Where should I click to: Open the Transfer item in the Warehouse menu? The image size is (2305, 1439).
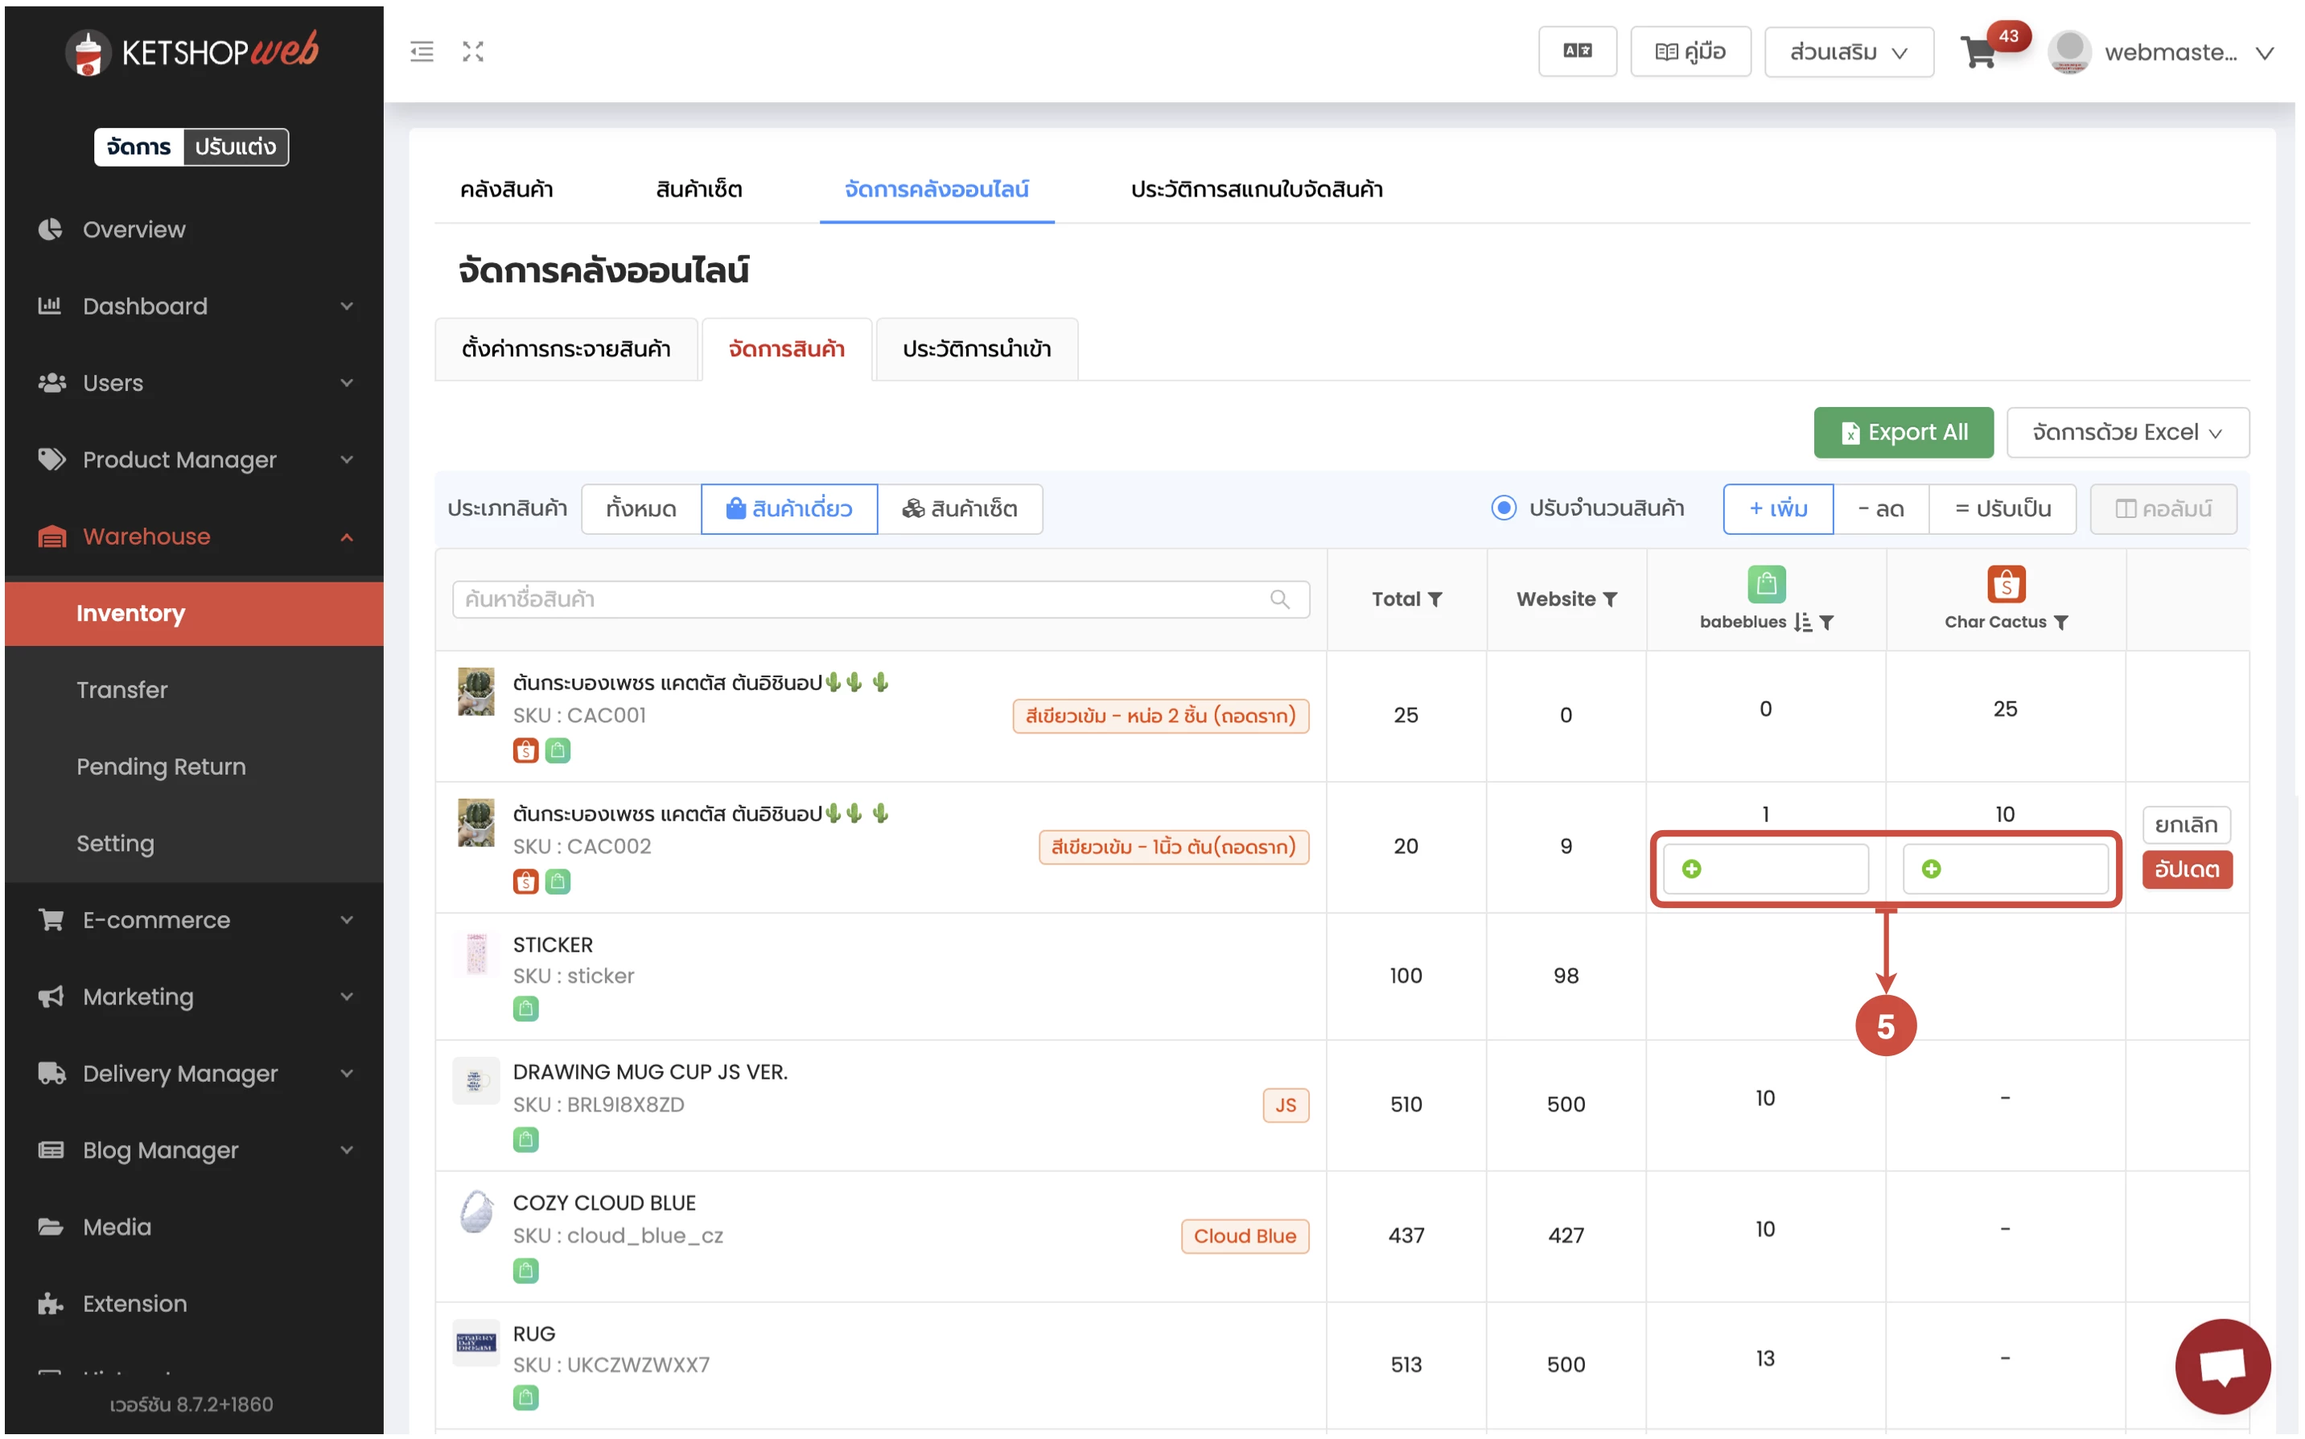pyautogui.click(x=121, y=690)
